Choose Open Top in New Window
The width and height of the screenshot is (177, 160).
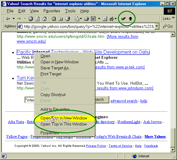(64, 118)
